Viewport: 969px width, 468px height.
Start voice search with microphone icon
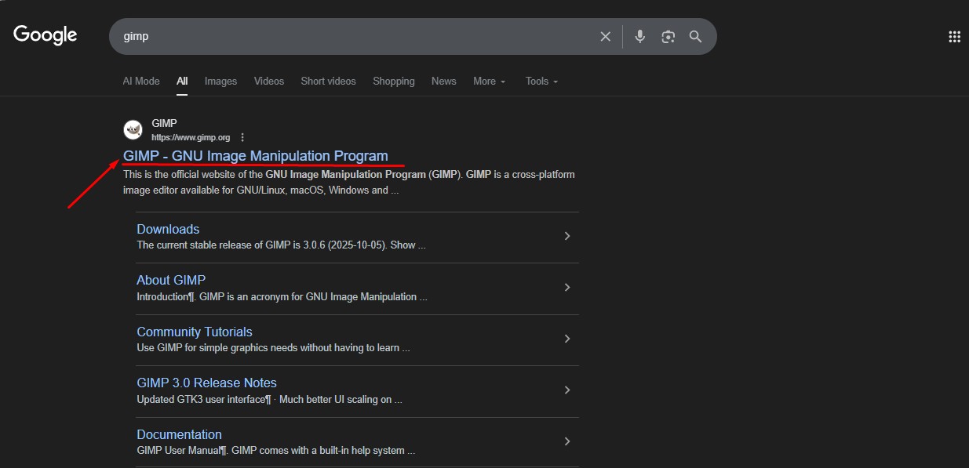[x=639, y=37]
